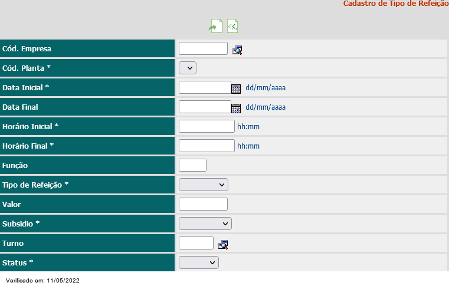Viewport: 449px width, 289px height.
Task: Open the lookup search beside Cód. Empresa
Action: click(237, 50)
